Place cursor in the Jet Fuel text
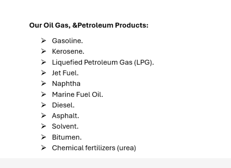231x168 pixels. pos(65,73)
